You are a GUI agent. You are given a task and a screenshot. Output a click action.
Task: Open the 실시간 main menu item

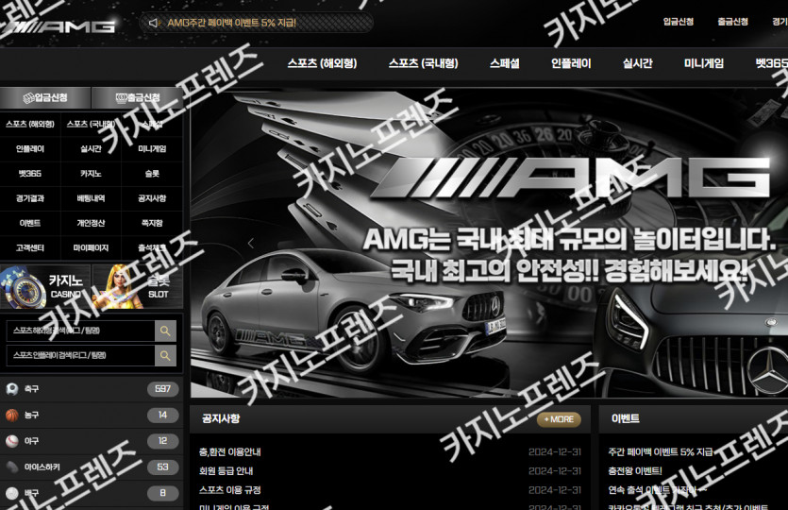[x=637, y=63]
